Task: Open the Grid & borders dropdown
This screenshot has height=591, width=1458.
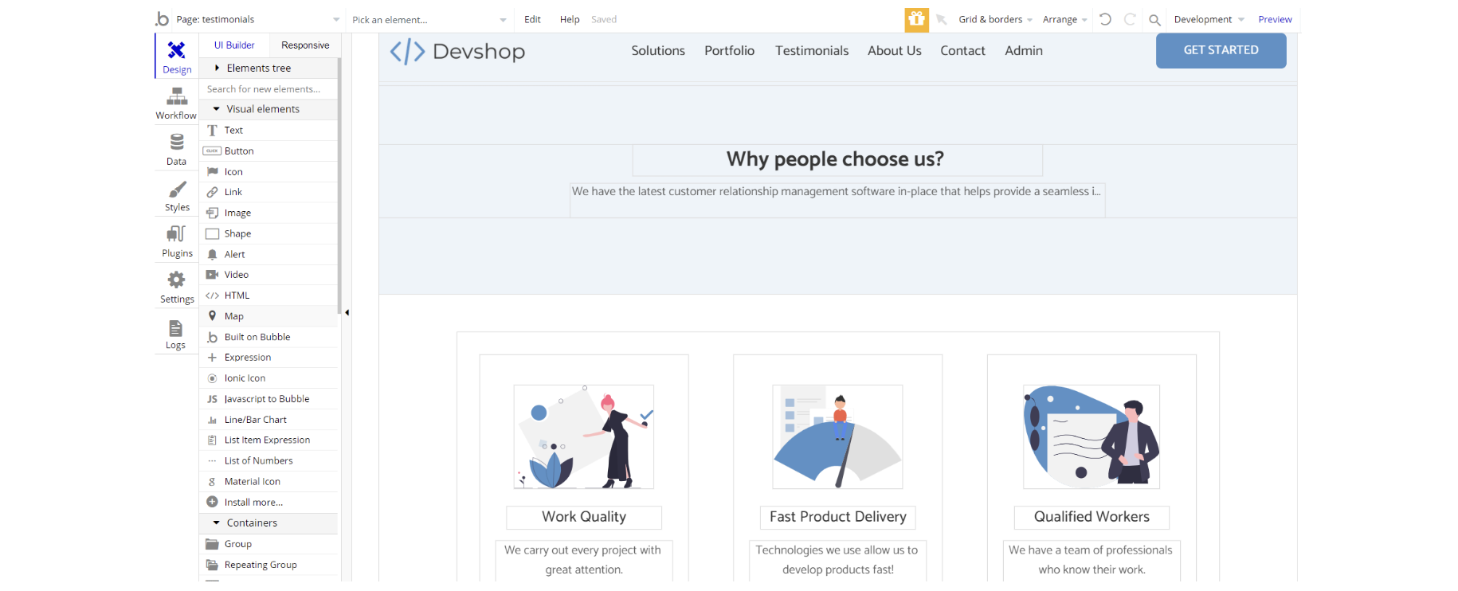Action: pyautogui.click(x=995, y=20)
